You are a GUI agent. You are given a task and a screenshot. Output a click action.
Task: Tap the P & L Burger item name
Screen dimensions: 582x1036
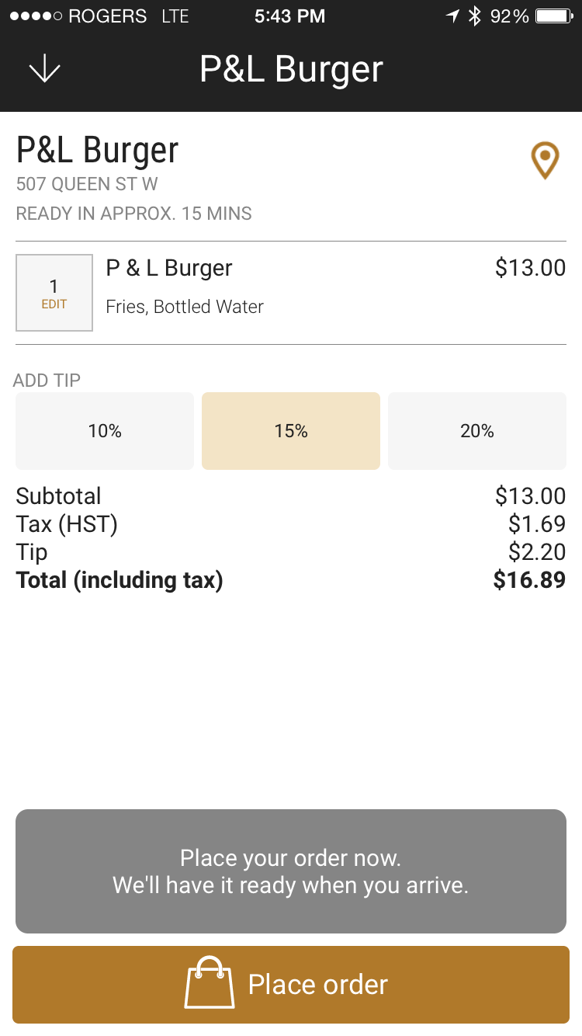click(x=169, y=268)
